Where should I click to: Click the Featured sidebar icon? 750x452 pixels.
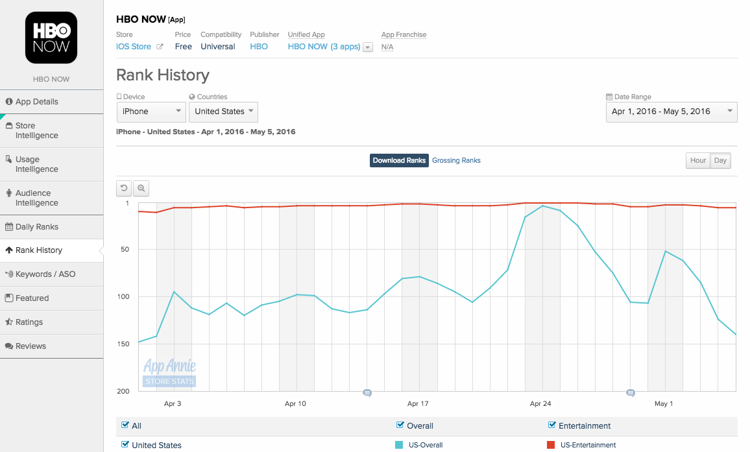coord(8,298)
